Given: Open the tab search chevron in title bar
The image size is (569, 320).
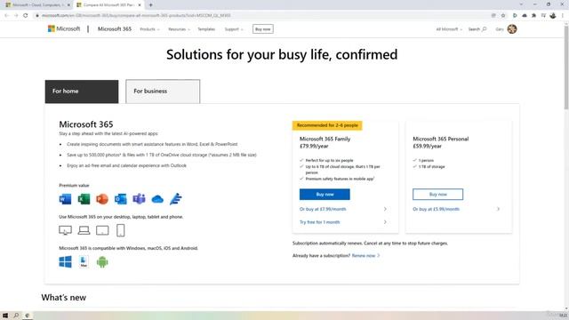Looking at the screenshot, I should (x=521, y=4).
